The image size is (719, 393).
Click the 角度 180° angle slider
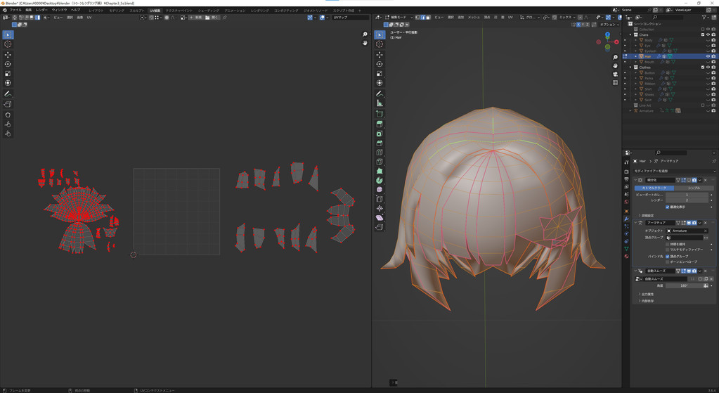coord(683,285)
